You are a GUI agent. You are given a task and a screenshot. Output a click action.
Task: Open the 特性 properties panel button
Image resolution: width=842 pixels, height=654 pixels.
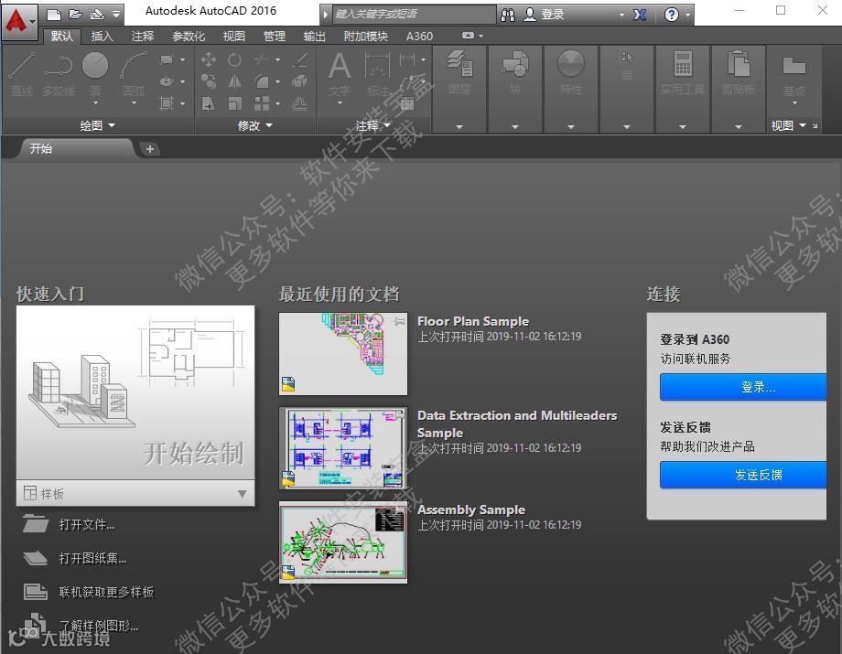pos(571,72)
